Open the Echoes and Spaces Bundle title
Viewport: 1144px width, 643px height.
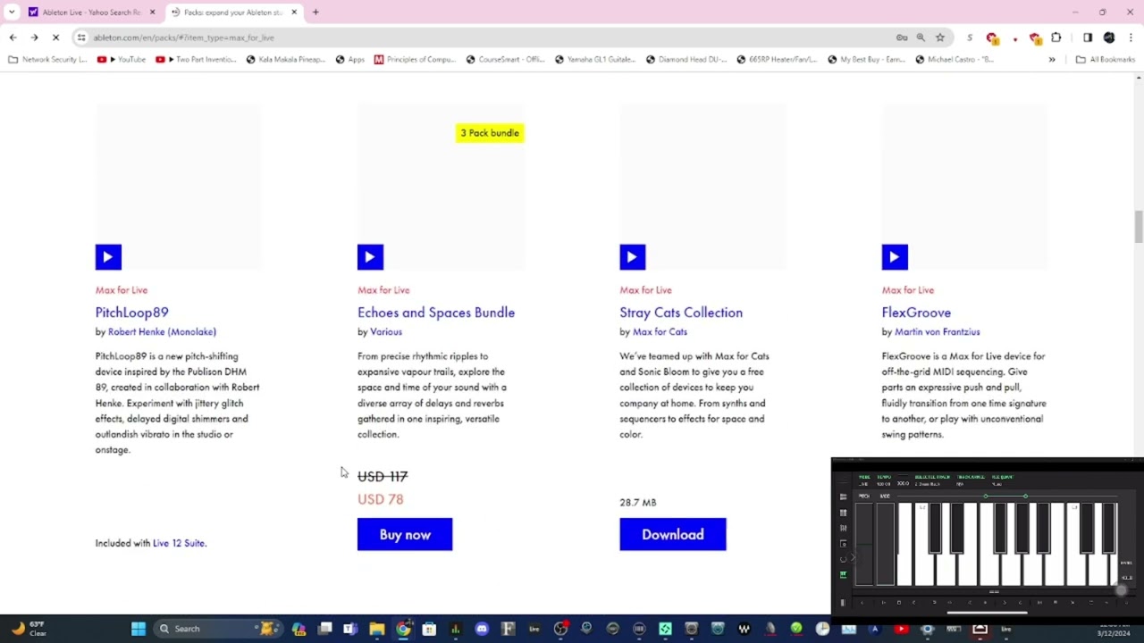click(x=436, y=313)
